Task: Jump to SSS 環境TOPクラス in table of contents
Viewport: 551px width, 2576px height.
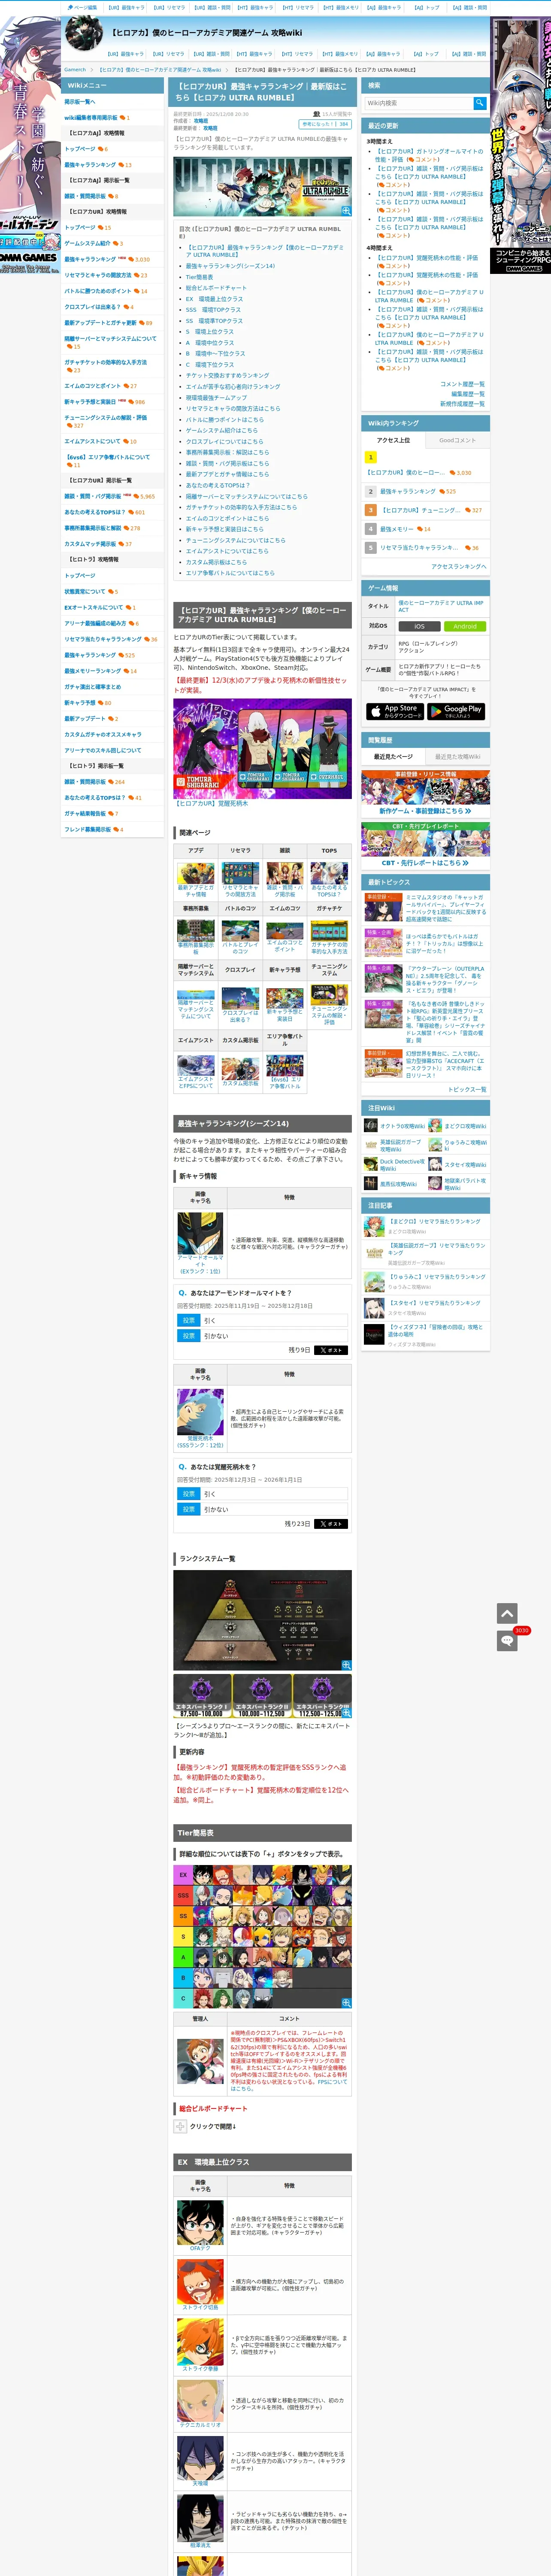Action: 213,310
